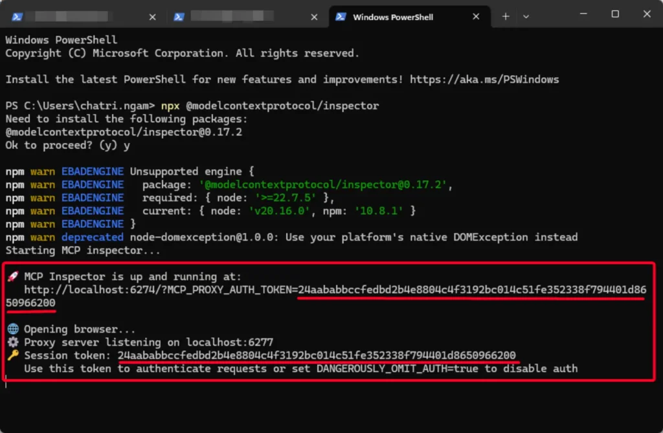Click the key icon beside Session token
The height and width of the screenshot is (433, 663).
tap(12, 356)
